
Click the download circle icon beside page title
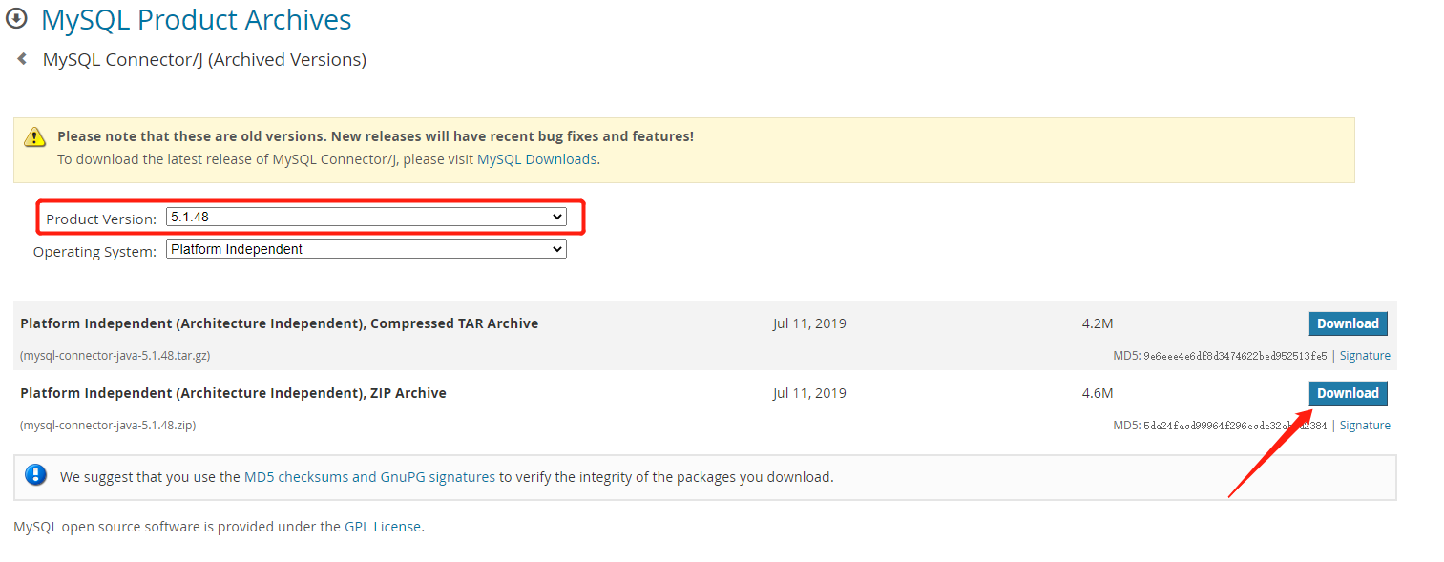tap(16, 18)
